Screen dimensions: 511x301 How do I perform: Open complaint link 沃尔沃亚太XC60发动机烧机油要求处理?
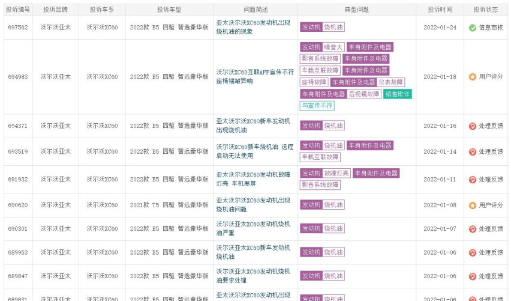click(x=253, y=276)
